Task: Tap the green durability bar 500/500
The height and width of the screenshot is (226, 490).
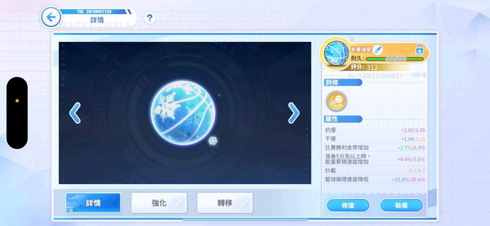Action: click(395, 59)
